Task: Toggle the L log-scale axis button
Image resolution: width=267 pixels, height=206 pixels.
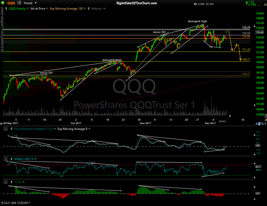Action: point(259,124)
